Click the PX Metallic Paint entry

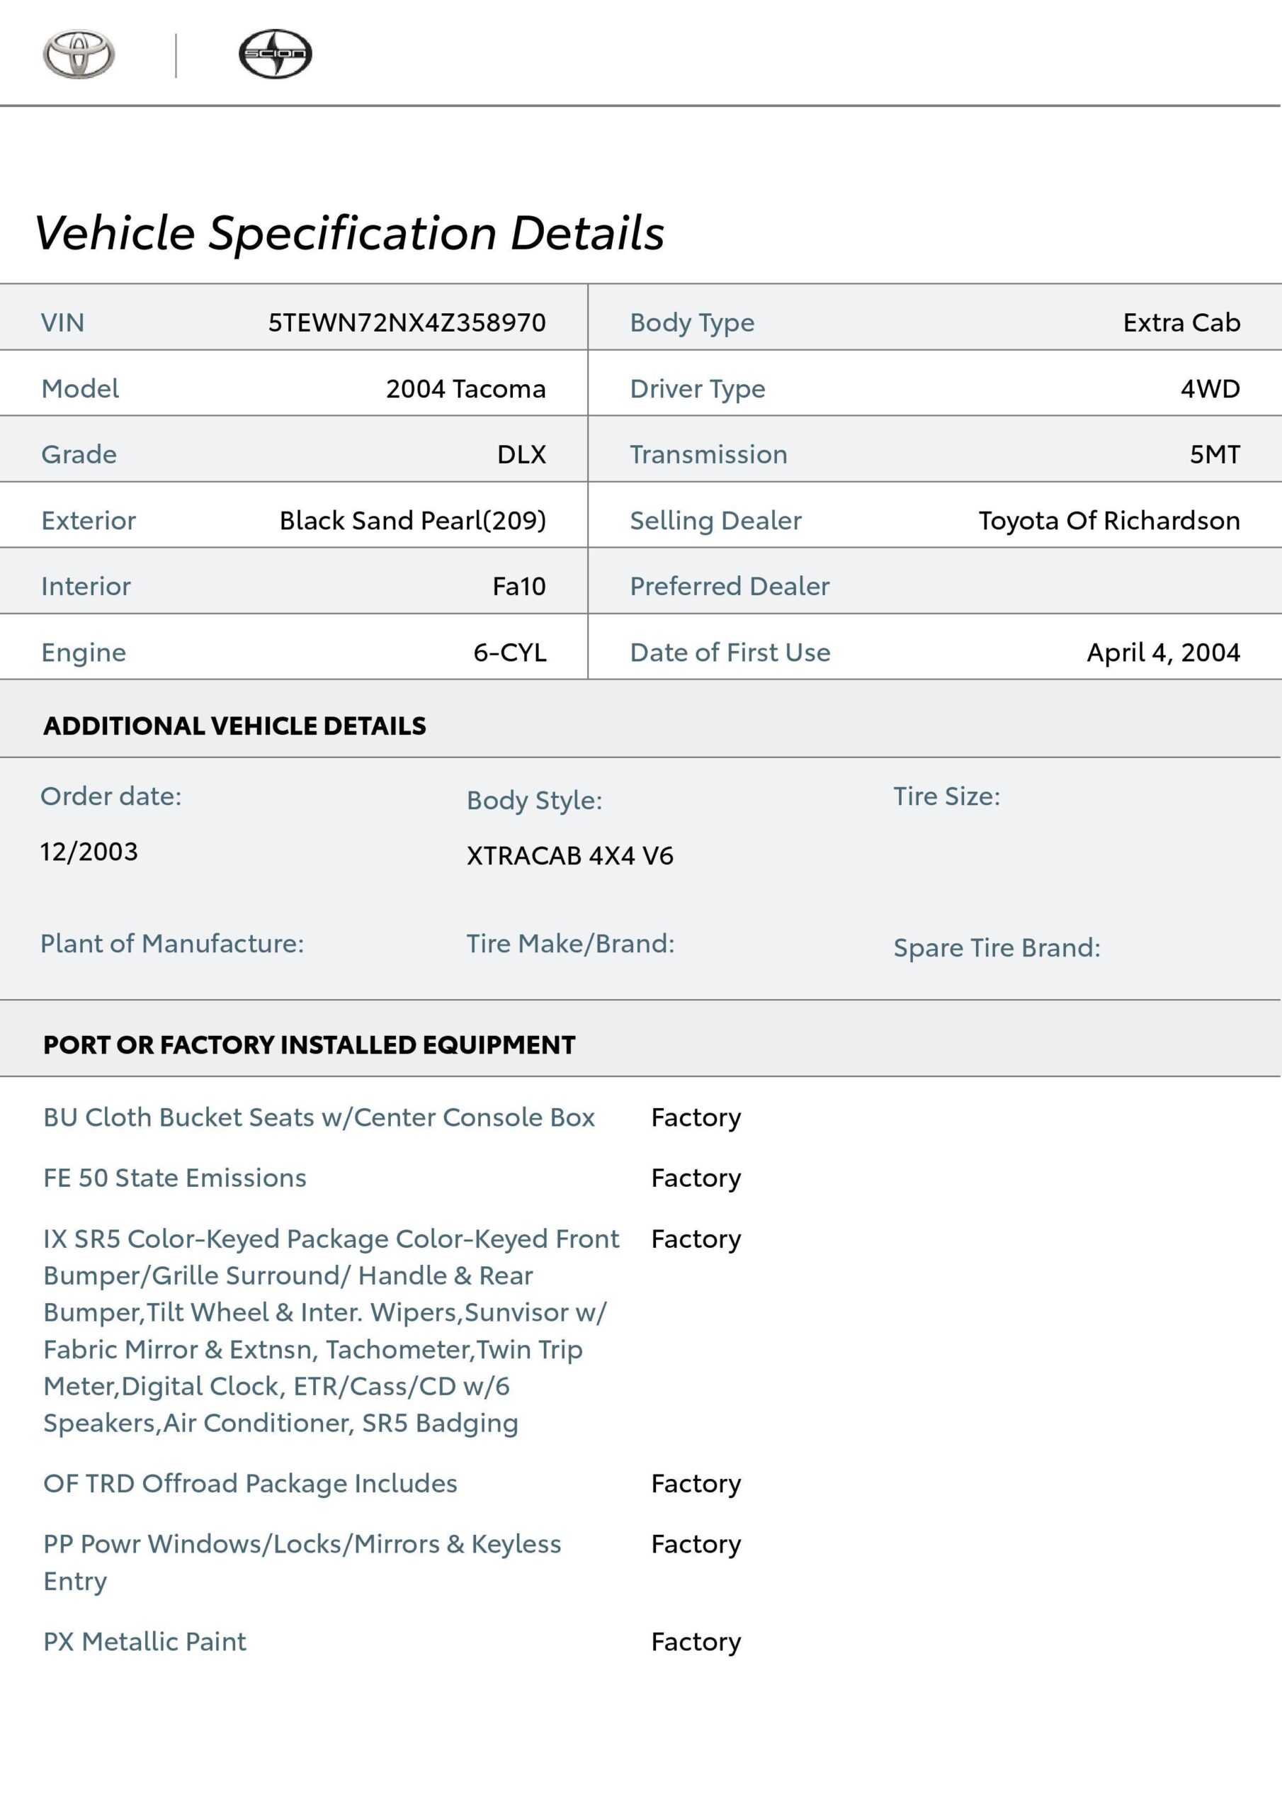[144, 1642]
